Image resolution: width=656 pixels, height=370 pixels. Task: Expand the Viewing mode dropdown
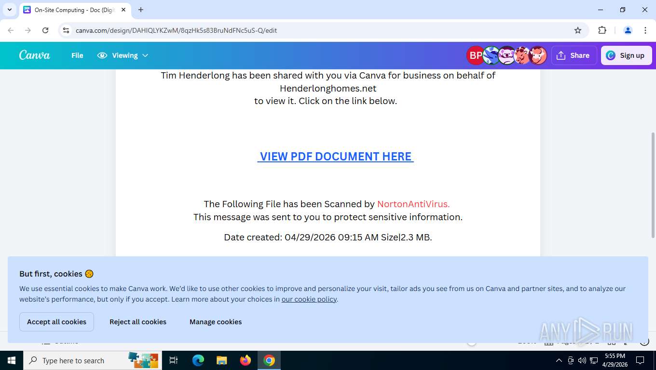point(123,55)
